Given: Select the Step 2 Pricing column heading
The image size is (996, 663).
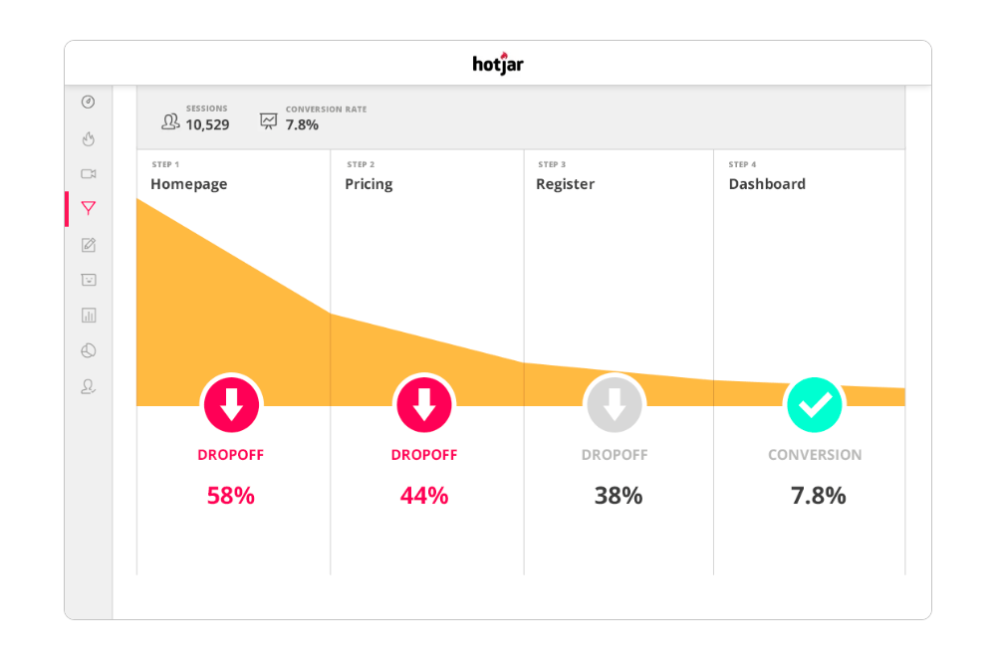Looking at the screenshot, I should 369,184.
